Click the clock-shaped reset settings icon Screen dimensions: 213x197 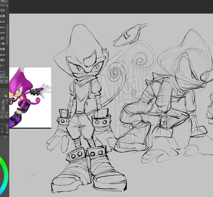[x=2, y=117]
